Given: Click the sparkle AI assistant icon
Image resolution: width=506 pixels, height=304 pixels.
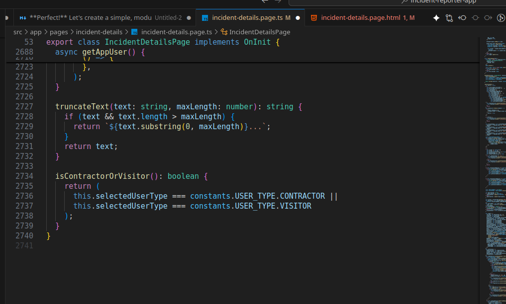Looking at the screenshot, I should pyautogui.click(x=436, y=18).
